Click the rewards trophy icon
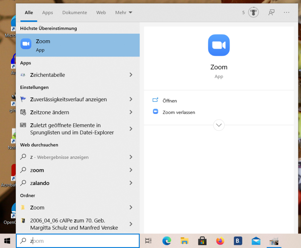The image size is (301, 248). click(253, 12)
